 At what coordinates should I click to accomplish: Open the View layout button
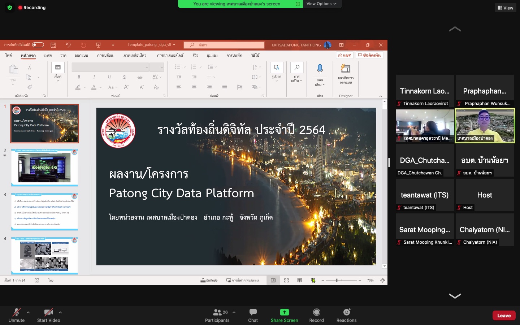(505, 8)
